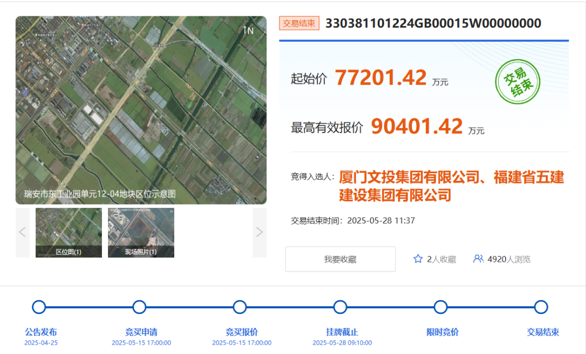The width and height of the screenshot is (586, 354).
Task: Click the 我要收藏 button
Action: point(340,259)
